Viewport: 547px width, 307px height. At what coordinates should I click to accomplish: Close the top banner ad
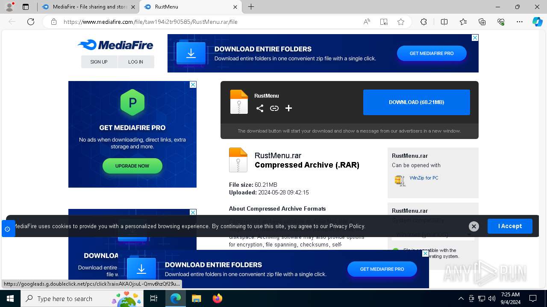click(475, 38)
